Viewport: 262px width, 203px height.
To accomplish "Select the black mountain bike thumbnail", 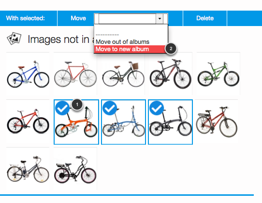I will [171, 74].
